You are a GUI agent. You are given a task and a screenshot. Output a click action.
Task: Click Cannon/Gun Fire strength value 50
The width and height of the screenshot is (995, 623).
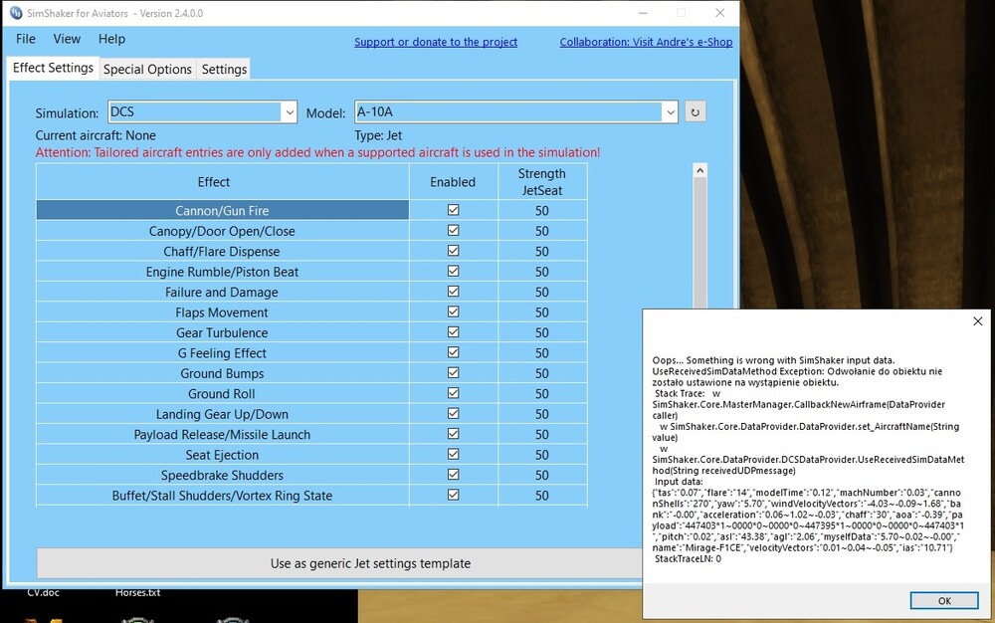coord(542,211)
